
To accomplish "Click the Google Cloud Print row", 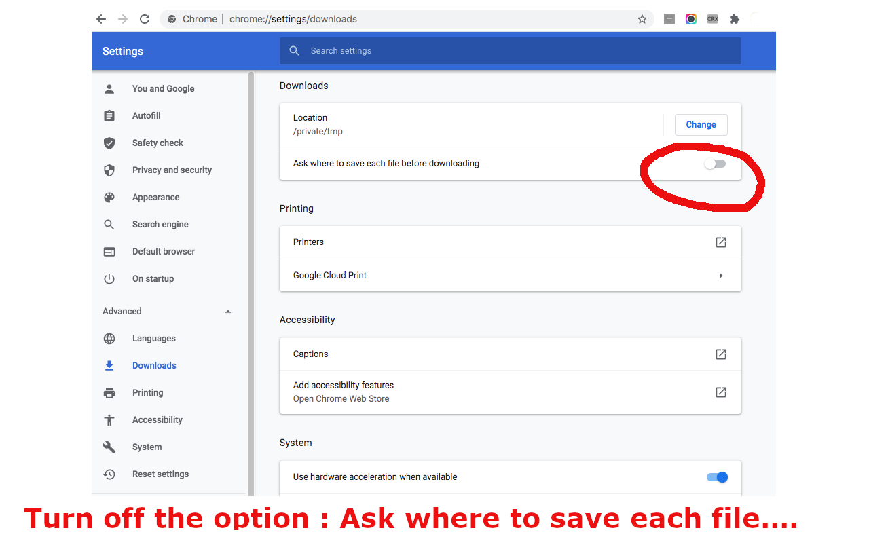I will point(511,276).
